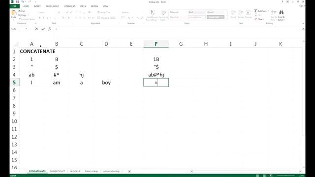
Task: Click Merge & Center button
Action: [x=107, y=18]
